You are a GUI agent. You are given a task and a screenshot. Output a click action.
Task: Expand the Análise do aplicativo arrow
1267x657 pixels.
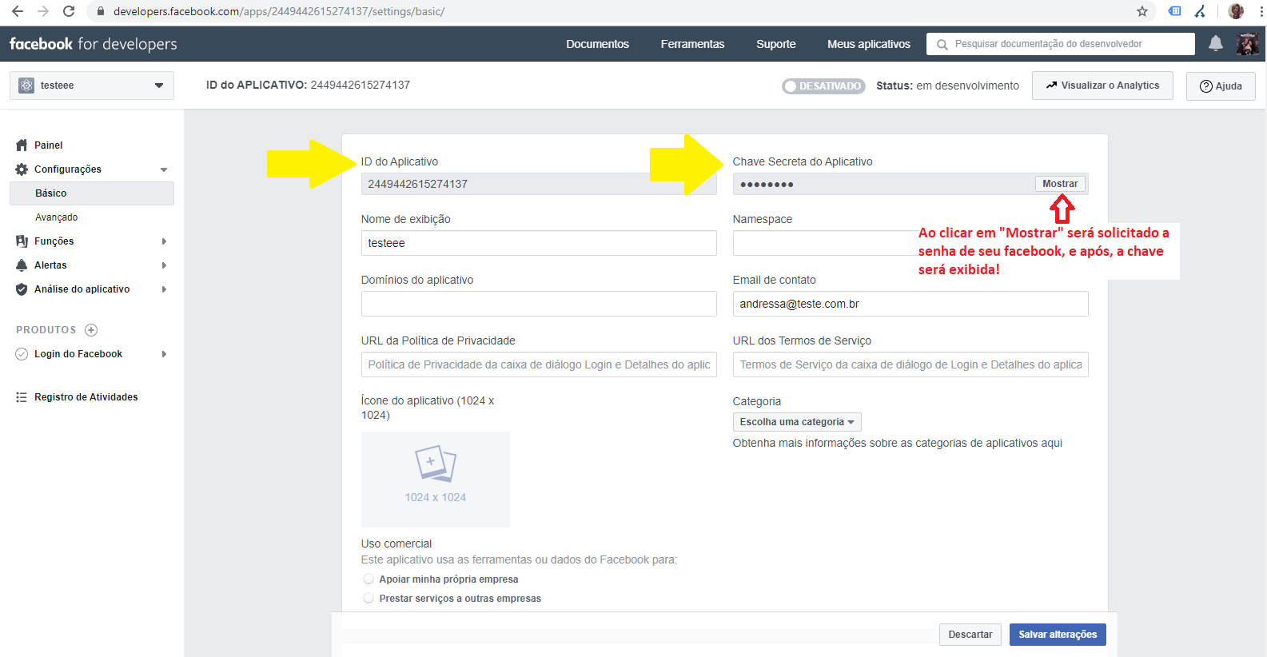[164, 289]
